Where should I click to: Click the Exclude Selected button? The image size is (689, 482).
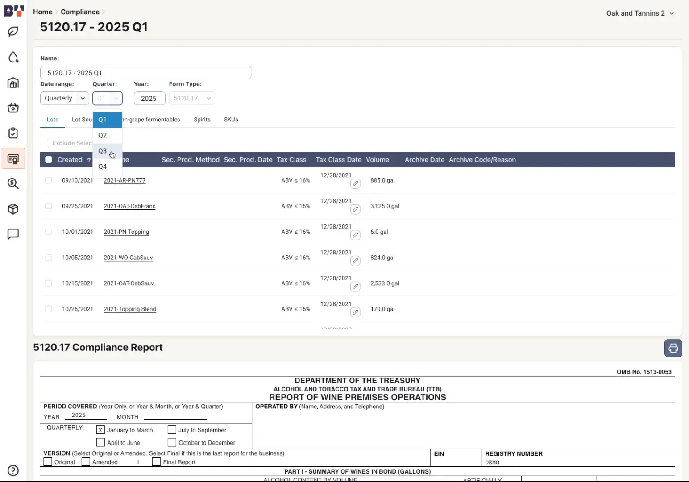click(x=70, y=143)
